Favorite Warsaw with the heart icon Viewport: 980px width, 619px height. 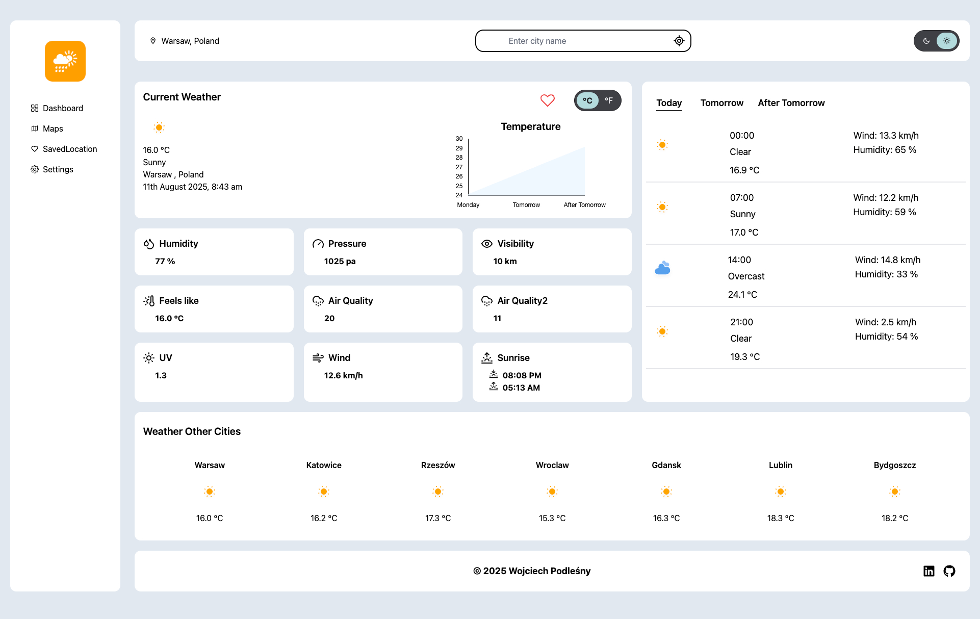tap(547, 100)
